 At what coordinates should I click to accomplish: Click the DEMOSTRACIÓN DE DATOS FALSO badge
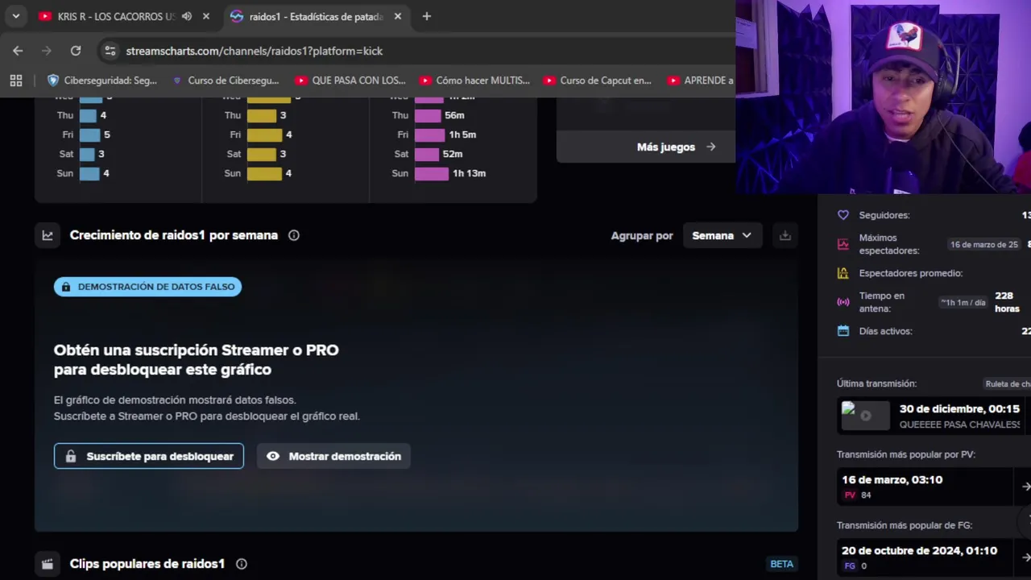point(147,287)
